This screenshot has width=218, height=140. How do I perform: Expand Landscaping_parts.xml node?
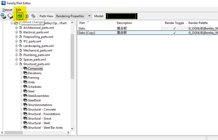(16, 46)
